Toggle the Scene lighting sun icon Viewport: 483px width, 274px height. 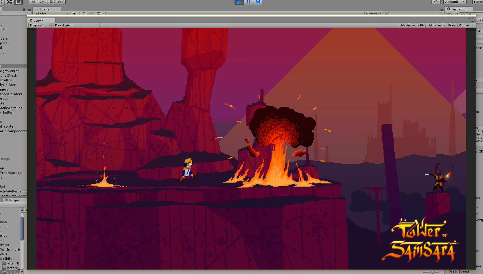(x=83, y=14)
